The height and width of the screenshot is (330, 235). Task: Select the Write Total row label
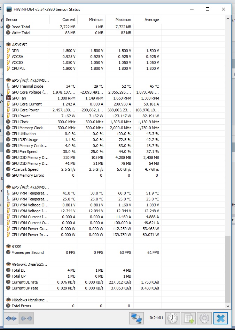pyautogui.click(x=21, y=33)
